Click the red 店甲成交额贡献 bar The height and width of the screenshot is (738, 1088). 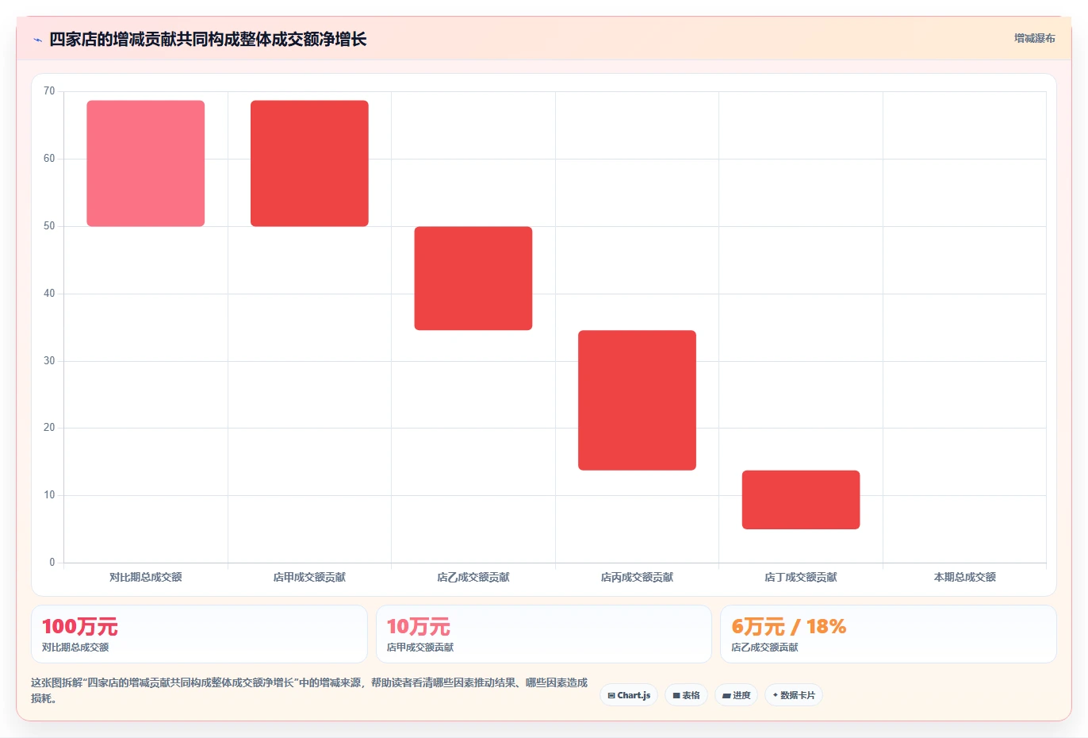coord(309,163)
